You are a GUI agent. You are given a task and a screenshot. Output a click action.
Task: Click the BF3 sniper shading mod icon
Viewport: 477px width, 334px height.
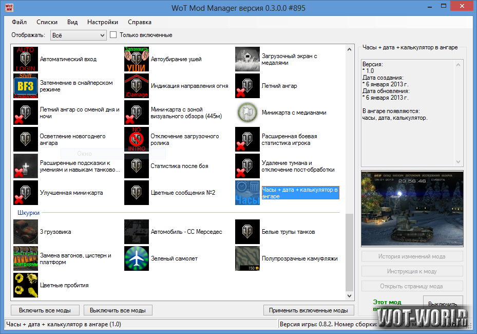coord(26,86)
